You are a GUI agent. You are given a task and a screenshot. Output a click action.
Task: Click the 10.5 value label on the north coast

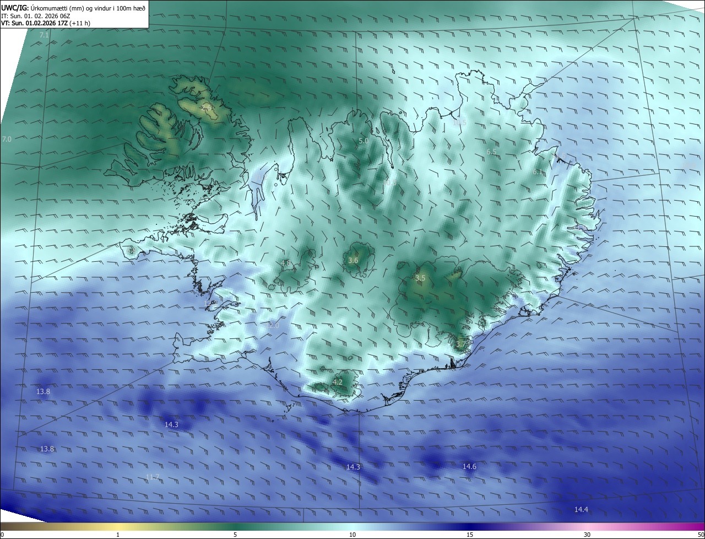click(459, 123)
